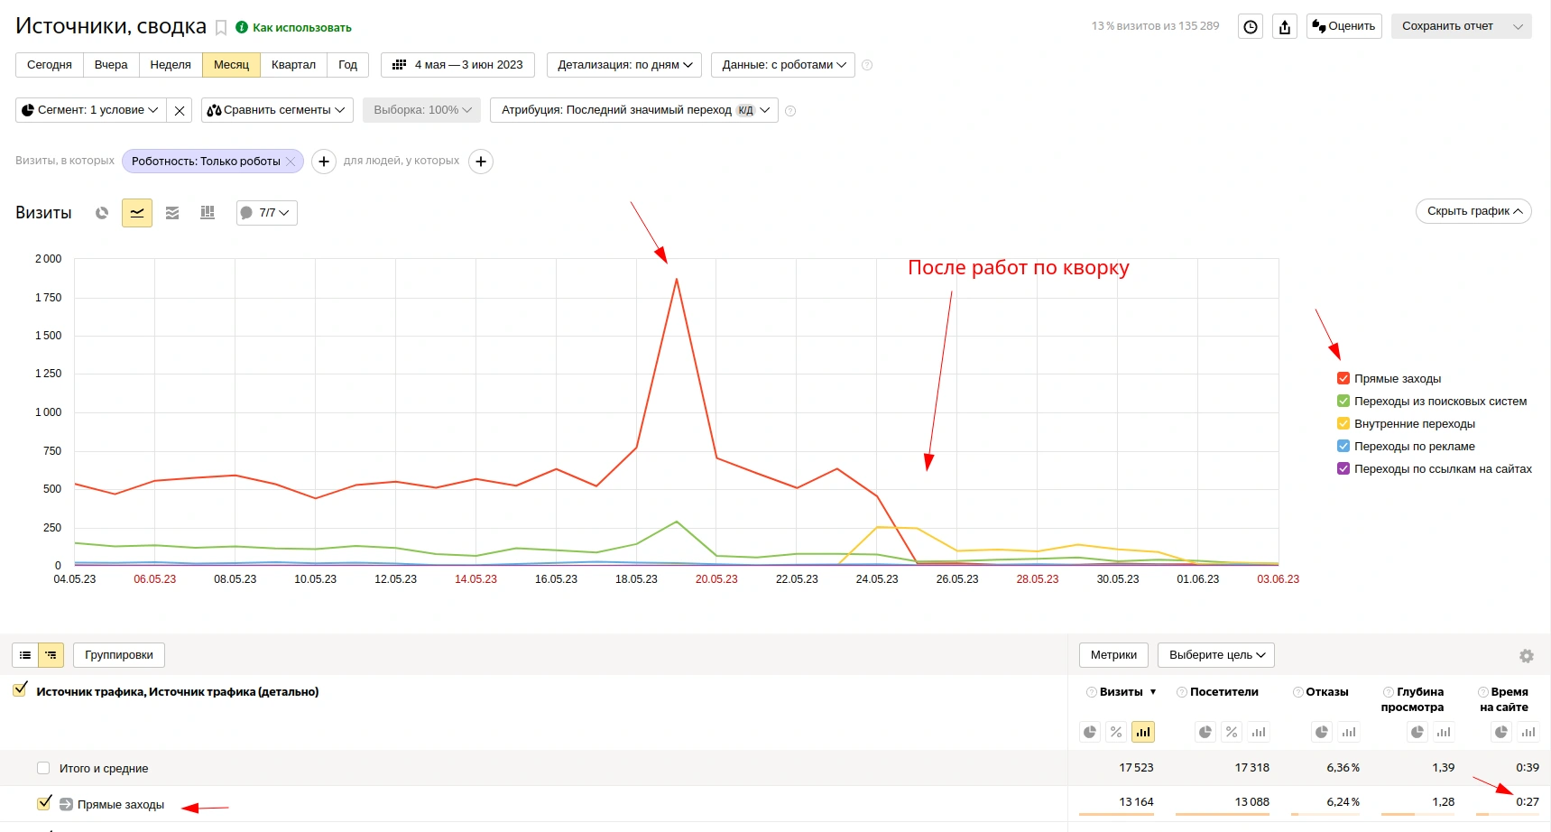1551x832 pixels.
Task: Select the Квартал period tab
Action: (293, 65)
